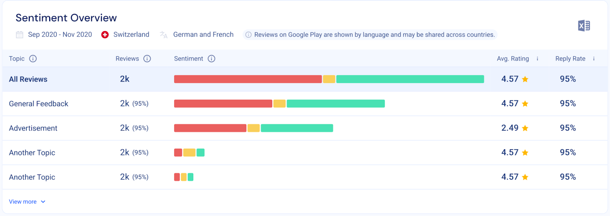Select the All Reviews row

tap(305, 79)
